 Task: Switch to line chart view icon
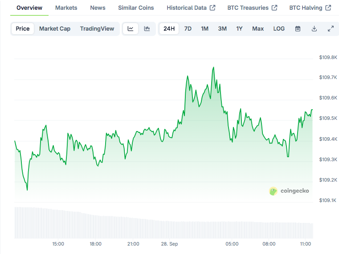131,28
